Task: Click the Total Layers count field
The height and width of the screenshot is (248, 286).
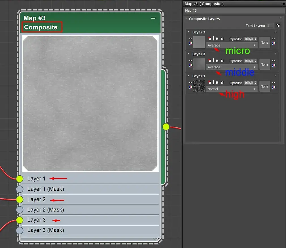Action: 270,26
